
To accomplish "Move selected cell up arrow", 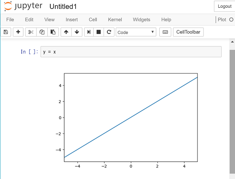I will (x=66, y=32).
